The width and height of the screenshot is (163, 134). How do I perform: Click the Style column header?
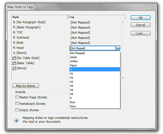point(40,17)
